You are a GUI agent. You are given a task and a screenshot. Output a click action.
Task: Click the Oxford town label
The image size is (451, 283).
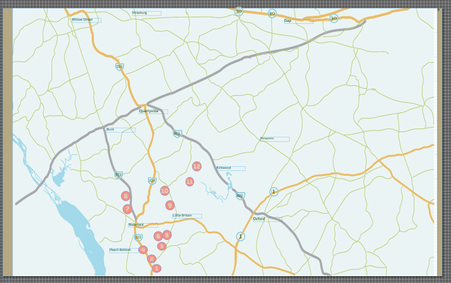click(x=259, y=219)
